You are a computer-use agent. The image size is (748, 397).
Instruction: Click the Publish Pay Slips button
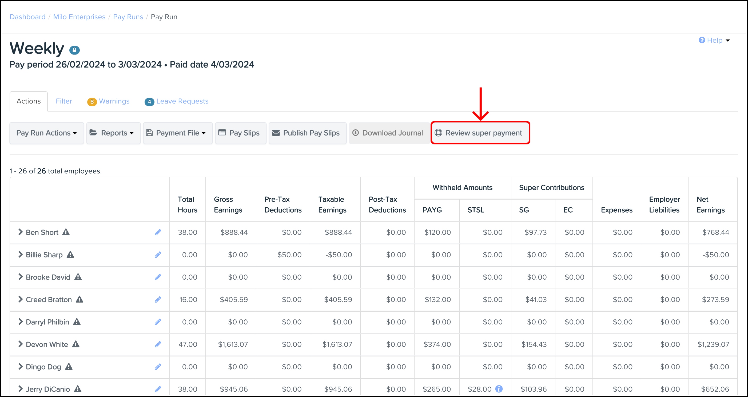tap(307, 133)
